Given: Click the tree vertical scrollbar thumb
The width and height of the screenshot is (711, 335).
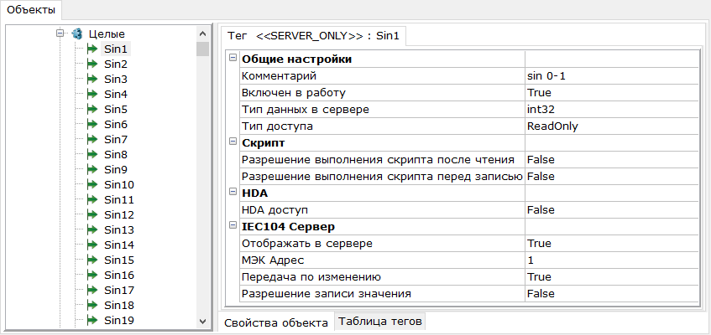Looking at the screenshot, I should pos(202,49).
